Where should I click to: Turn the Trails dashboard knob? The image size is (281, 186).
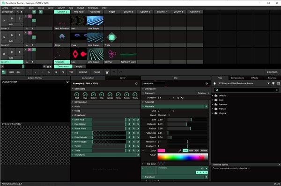135,94
